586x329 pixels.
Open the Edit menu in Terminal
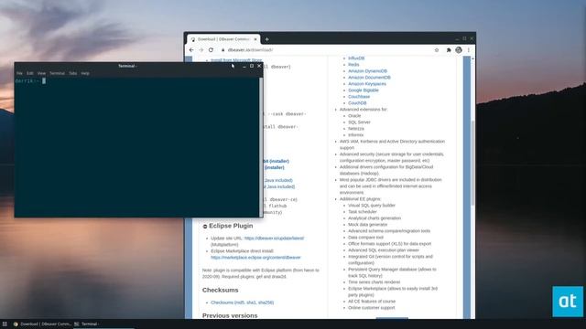(30, 73)
